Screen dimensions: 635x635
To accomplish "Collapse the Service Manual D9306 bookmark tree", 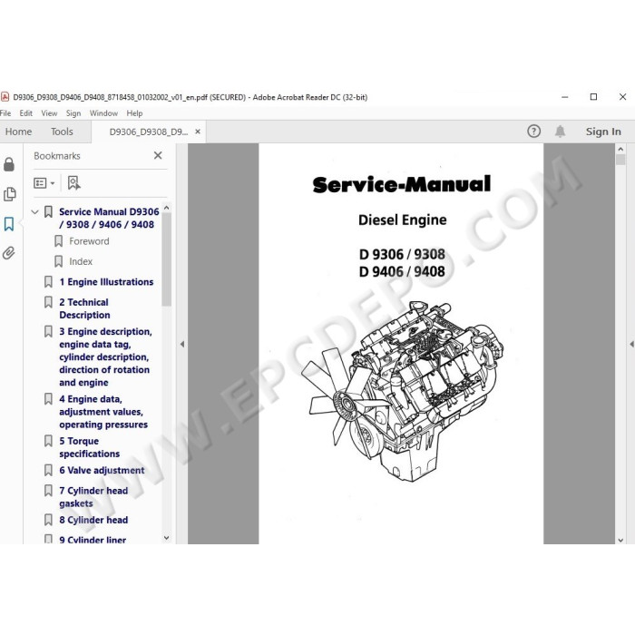I will pos(34,211).
